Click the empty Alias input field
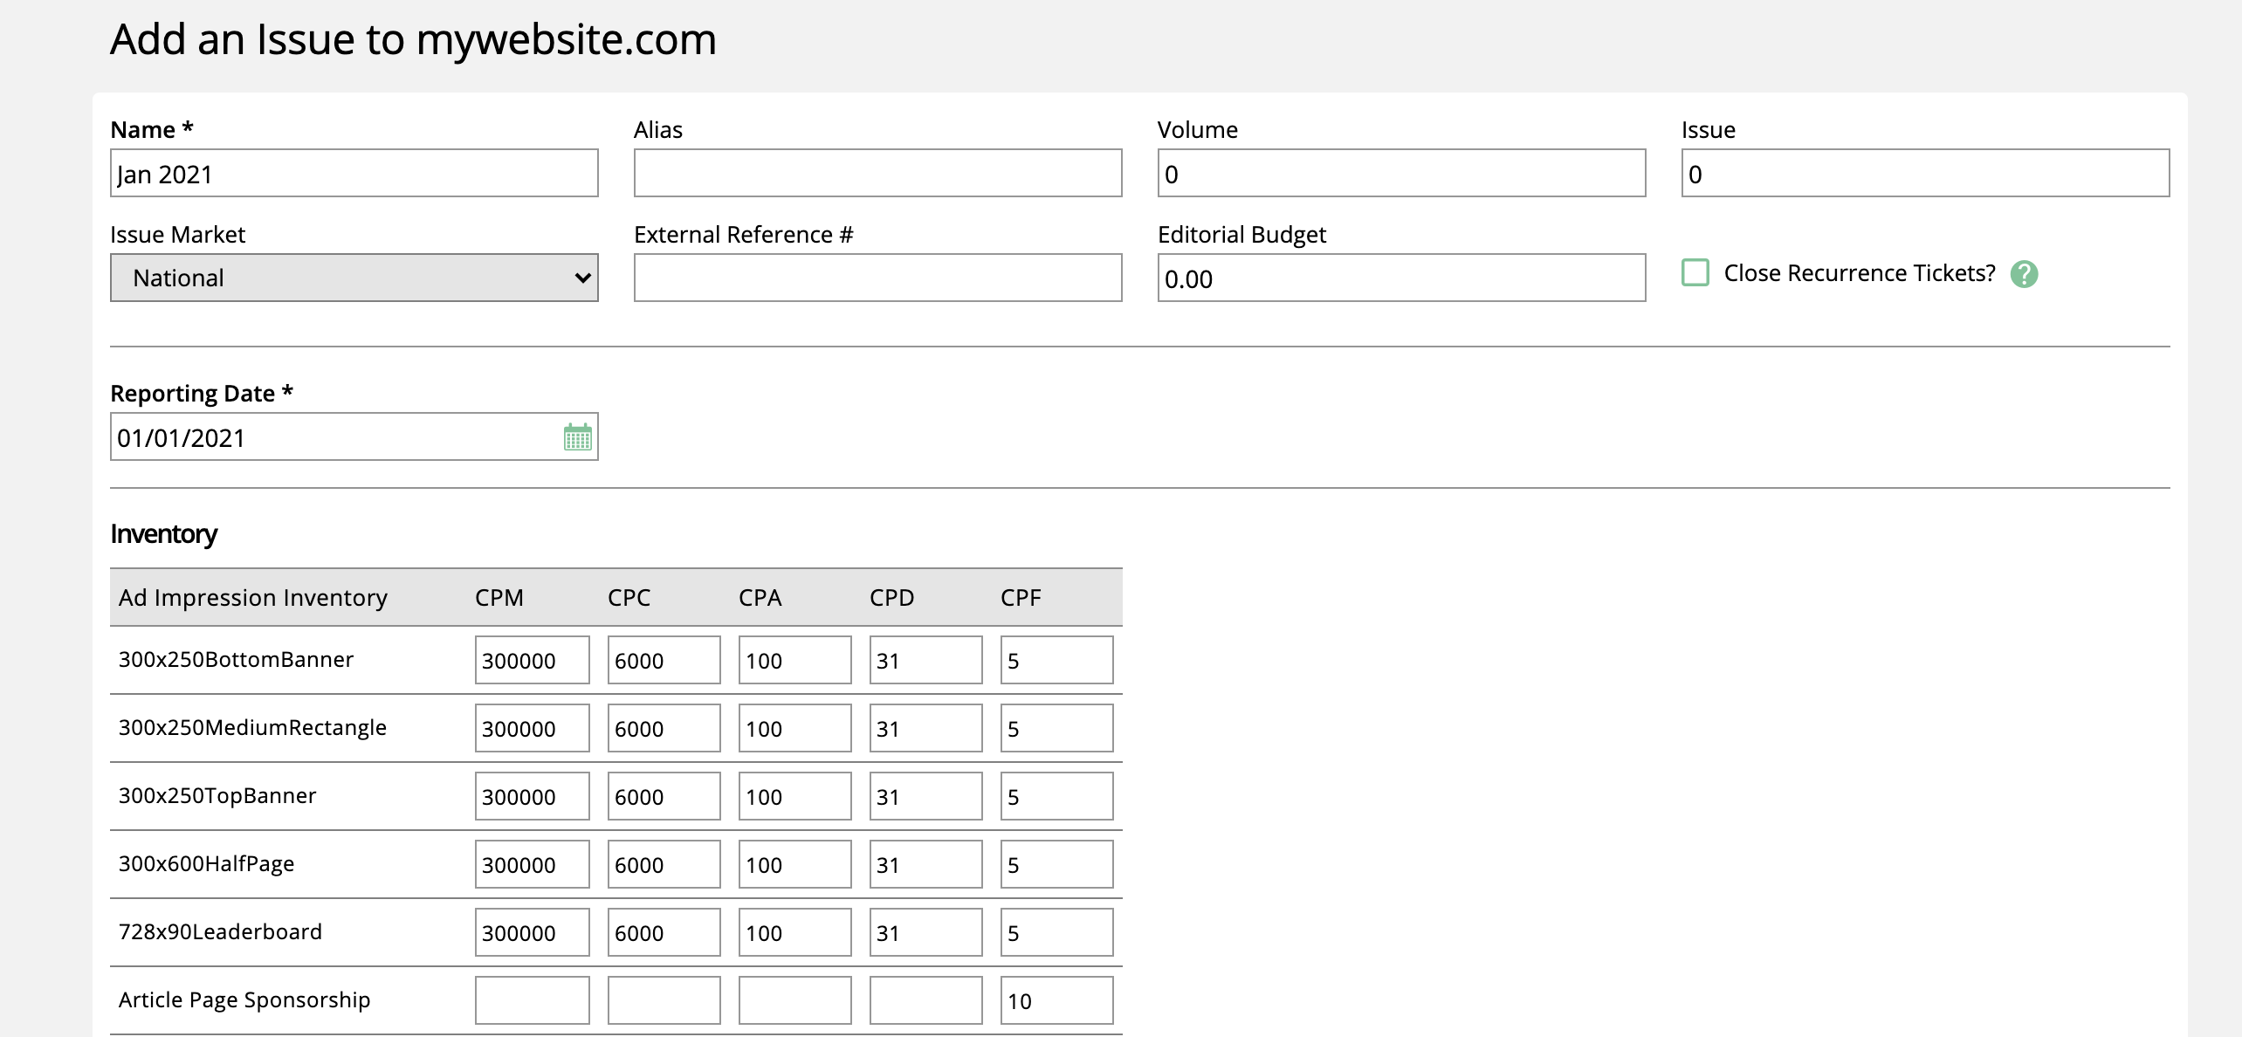2242x1037 pixels. pos(877,173)
